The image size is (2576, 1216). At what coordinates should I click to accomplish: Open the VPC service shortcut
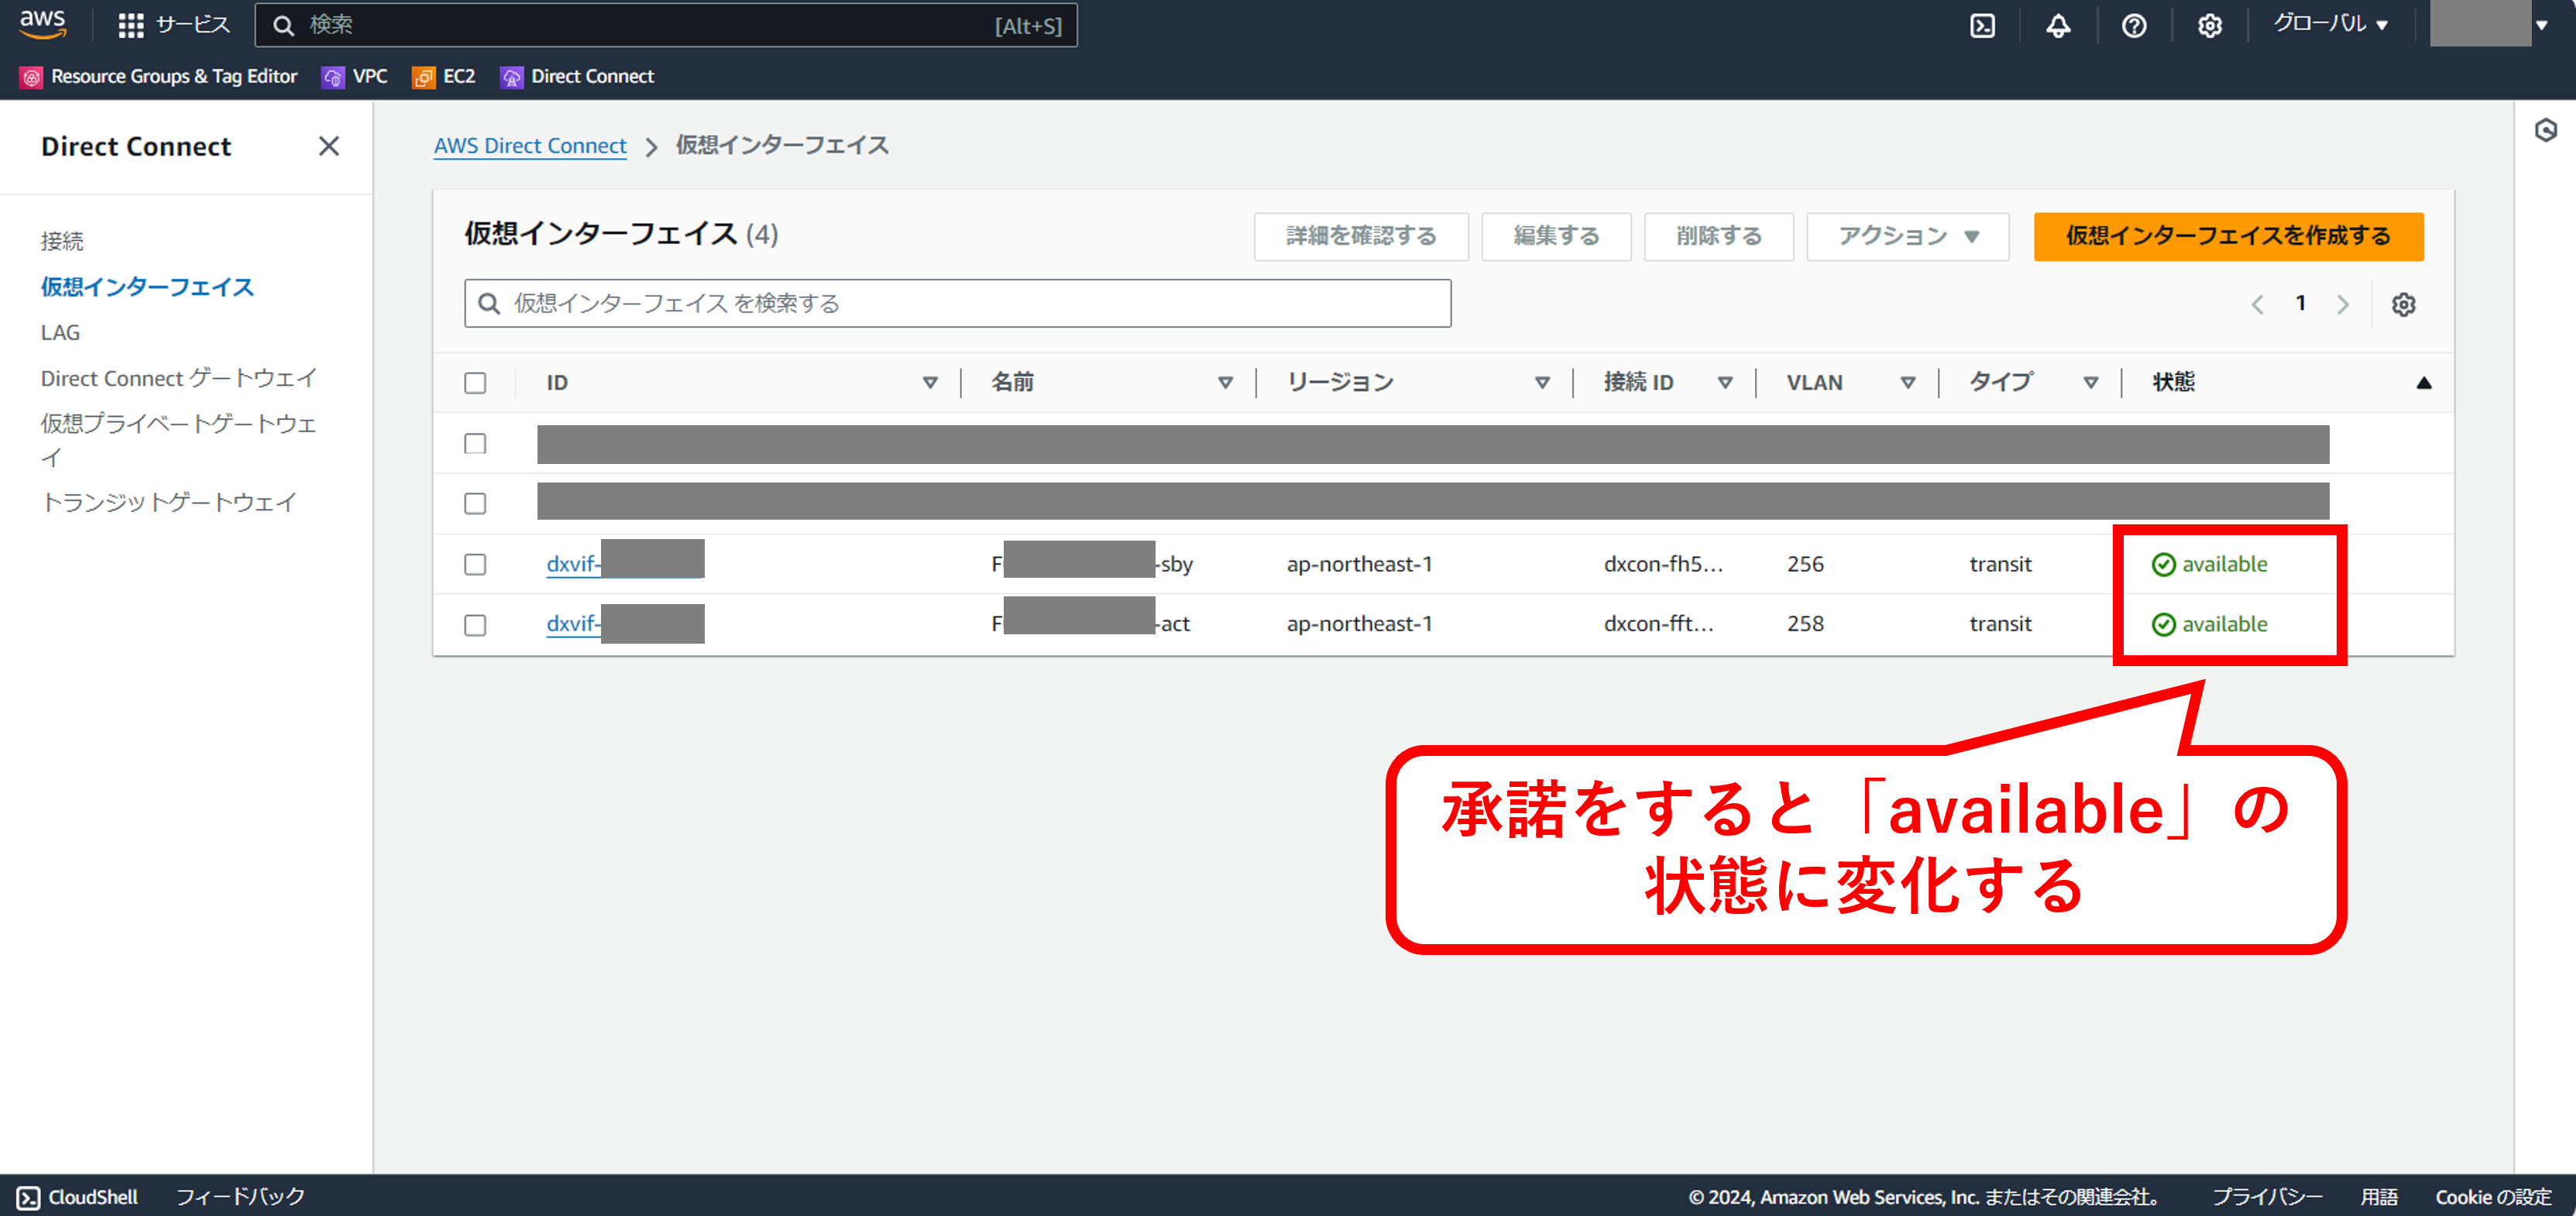354,76
